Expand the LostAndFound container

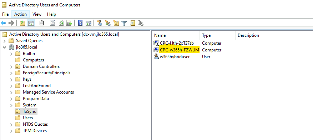11,86
